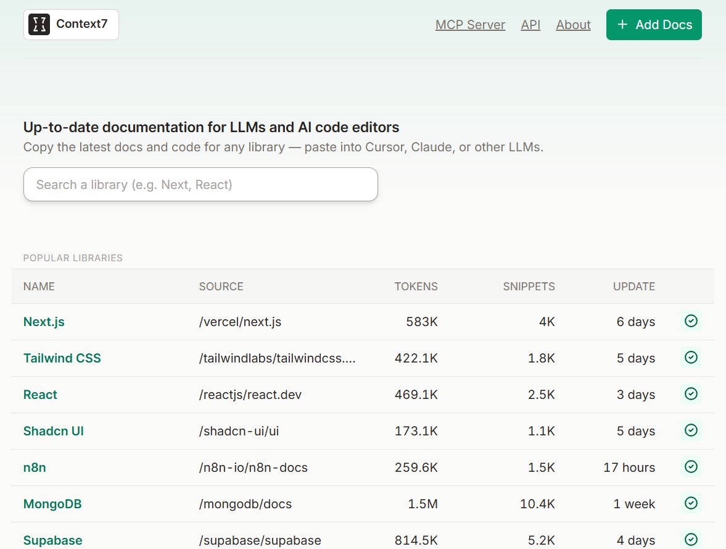Click the 2.5K snippets value

pos(541,395)
